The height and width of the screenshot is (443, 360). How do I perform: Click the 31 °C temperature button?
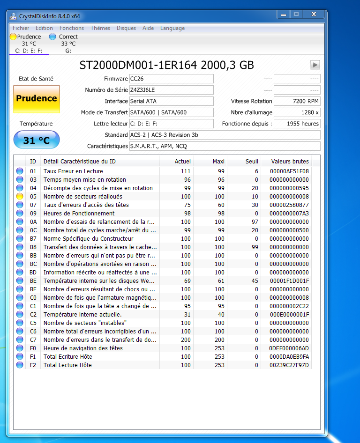pyautogui.click(x=37, y=140)
